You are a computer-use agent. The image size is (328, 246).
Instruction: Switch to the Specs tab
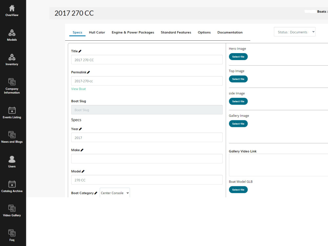77,32
